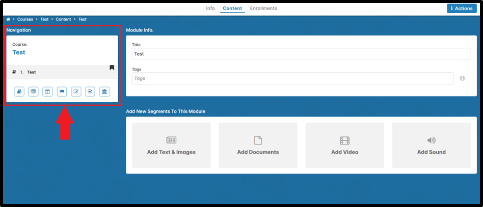This screenshot has height=207, width=483.
Task: Click Add Sound segment button
Action: pyautogui.click(x=431, y=145)
